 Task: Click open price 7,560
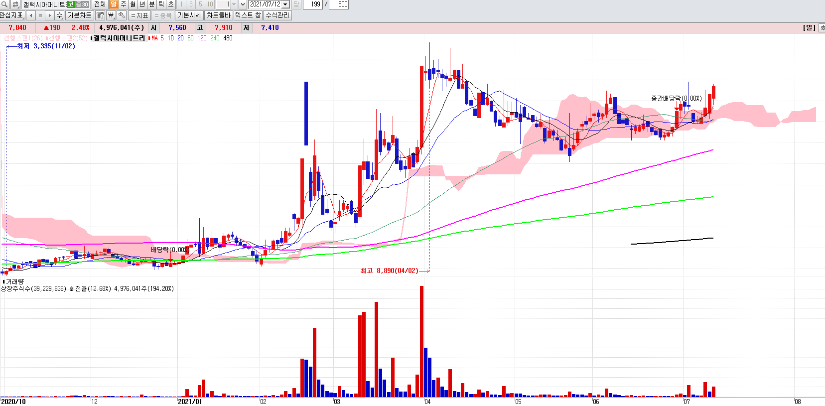[177, 28]
